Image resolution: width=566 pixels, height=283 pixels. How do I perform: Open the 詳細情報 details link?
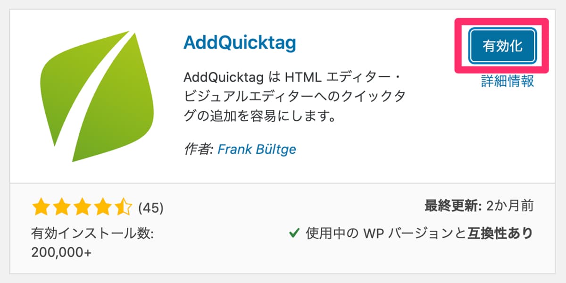click(508, 81)
